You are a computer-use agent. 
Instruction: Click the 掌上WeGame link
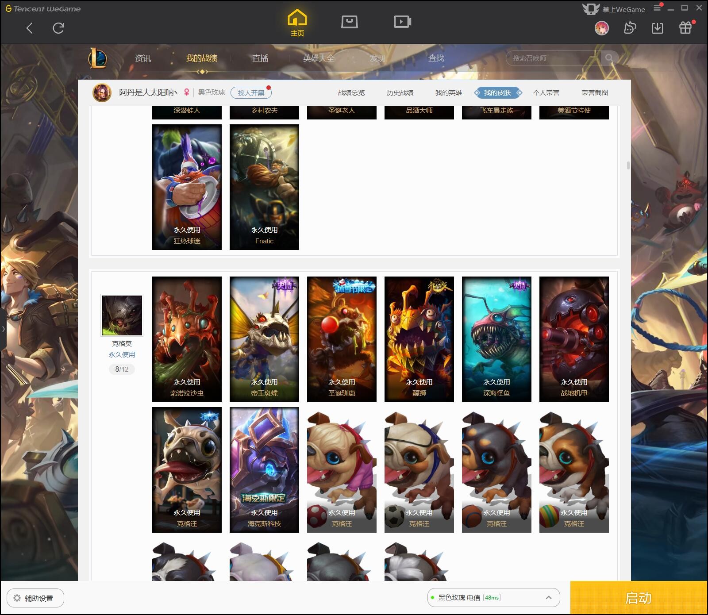(x=623, y=9)
